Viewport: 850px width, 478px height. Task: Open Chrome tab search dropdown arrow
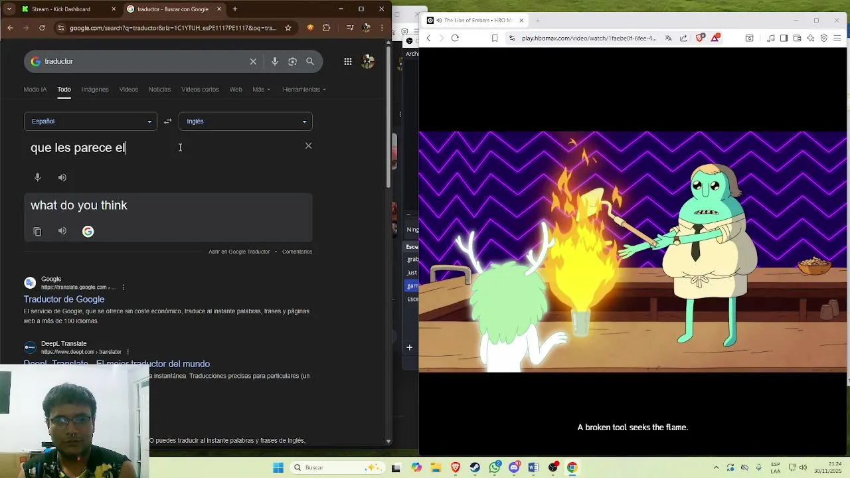point(10,9)
